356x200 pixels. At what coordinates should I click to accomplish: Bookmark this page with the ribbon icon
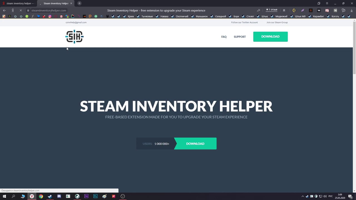pyautogui.click(x=284, y=10)
